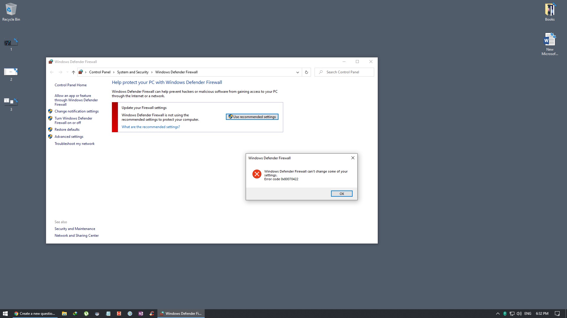Open Advanced settings link
The image size is (567, 318).
(x=69, y=137)
